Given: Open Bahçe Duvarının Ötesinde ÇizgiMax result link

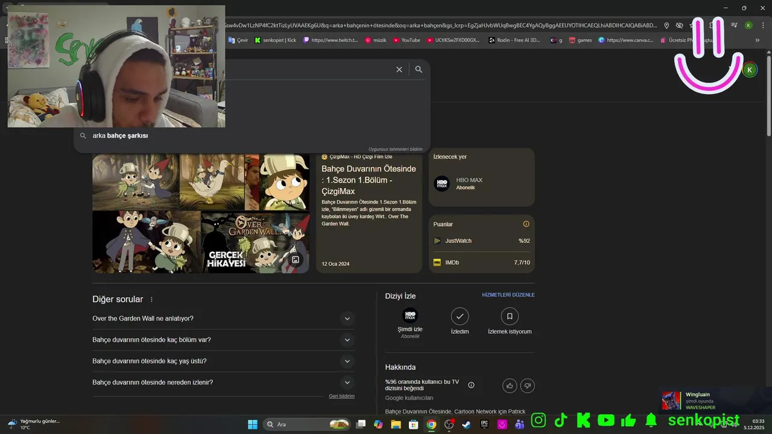Looking at the screenshot, I should pos(369,180).
